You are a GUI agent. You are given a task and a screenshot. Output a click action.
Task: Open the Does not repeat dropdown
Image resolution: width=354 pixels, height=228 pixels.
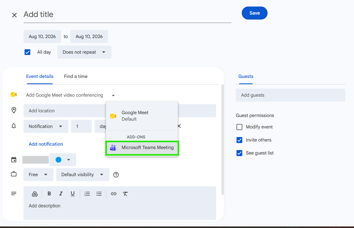click(84, 52)
